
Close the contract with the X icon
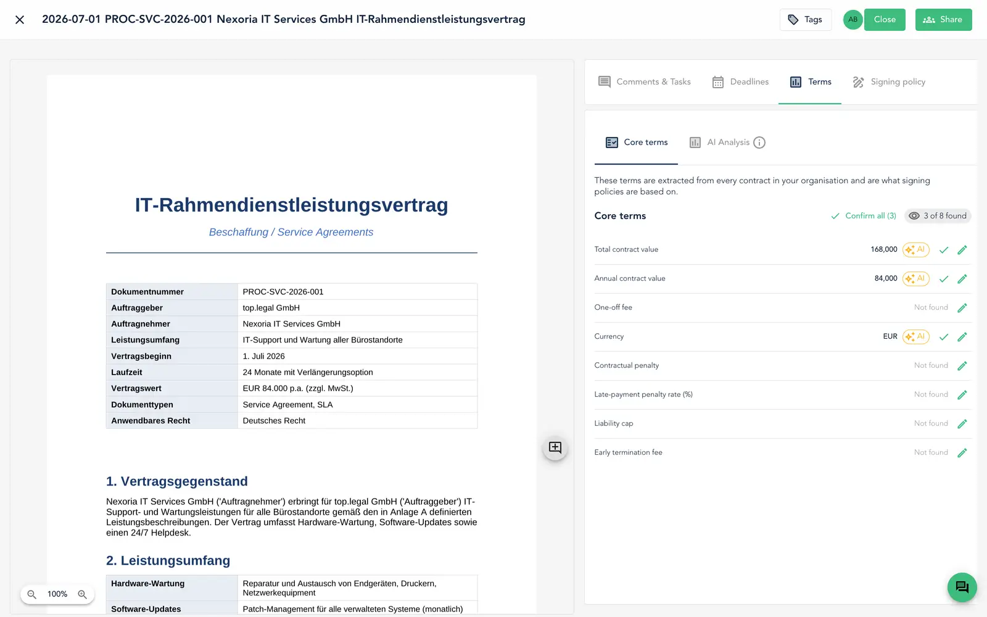[20, 20]
